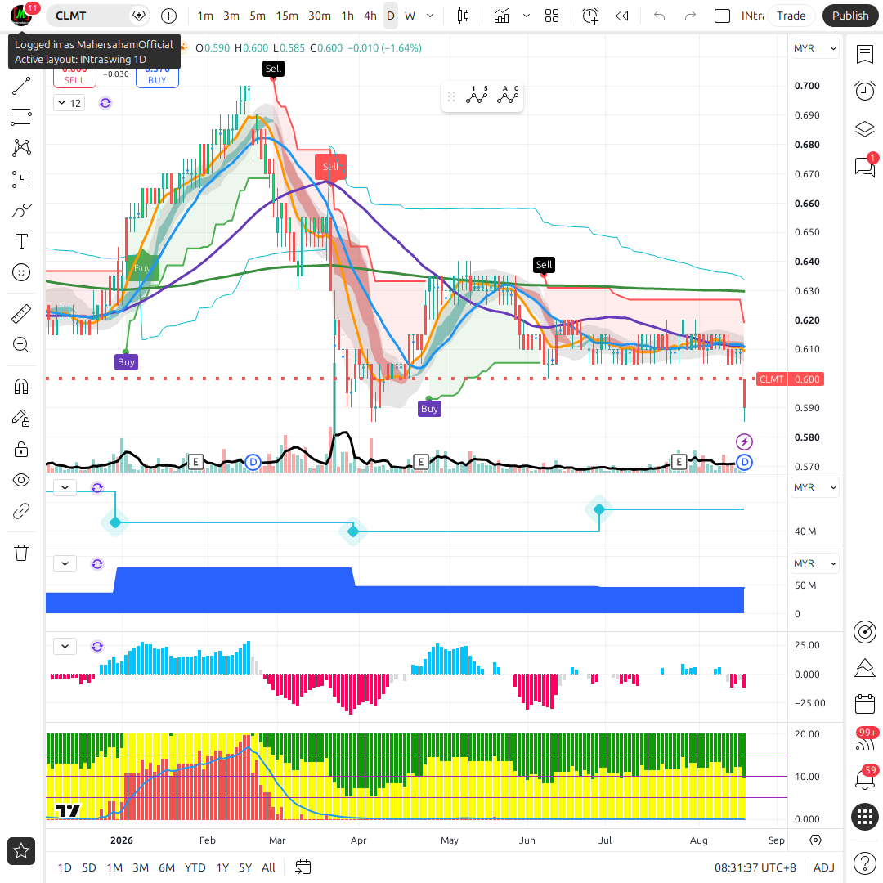
Task: Expand the second pane legend chevron
Action: (65, 487)
